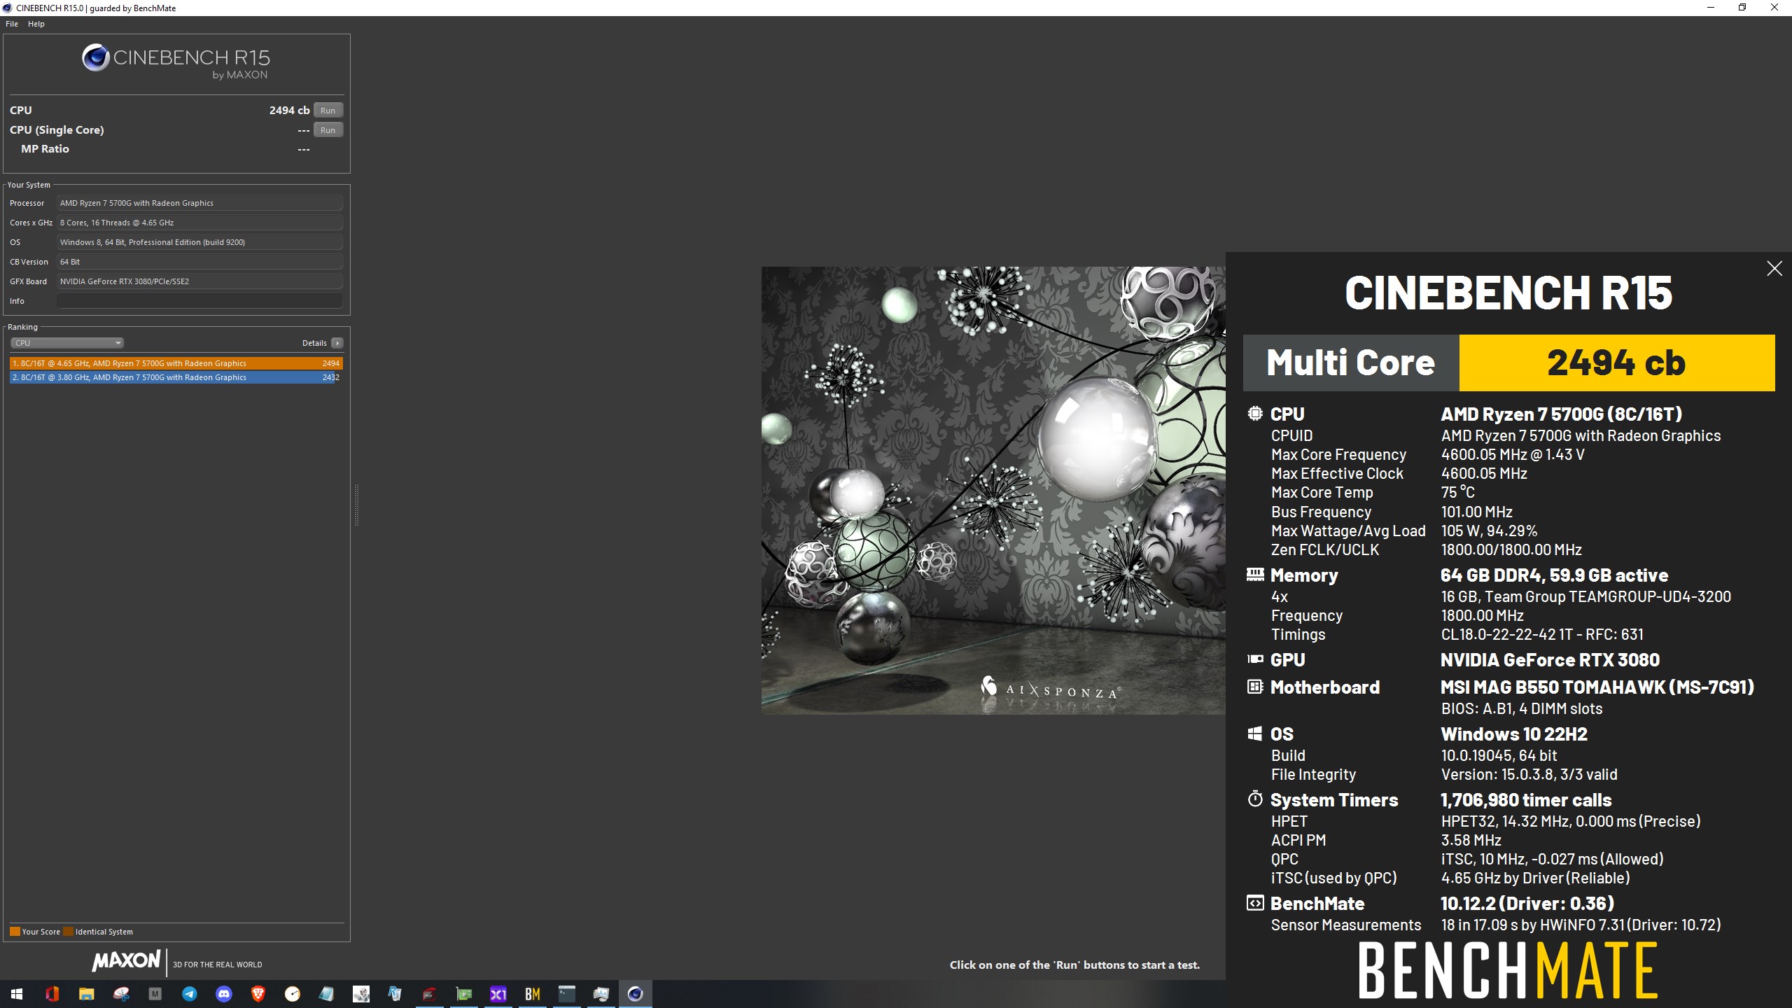Image resolution: width=1792 pixels, height=1008 pixels.
Task: Click the empty Info input field
Action: pos(199,301)
